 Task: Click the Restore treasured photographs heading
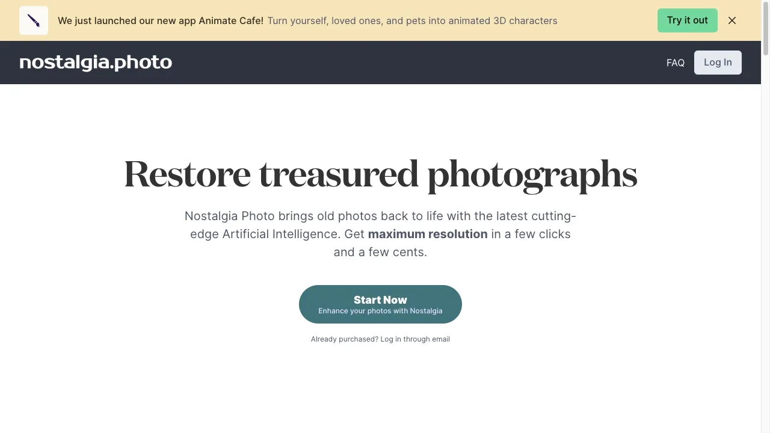380,175
